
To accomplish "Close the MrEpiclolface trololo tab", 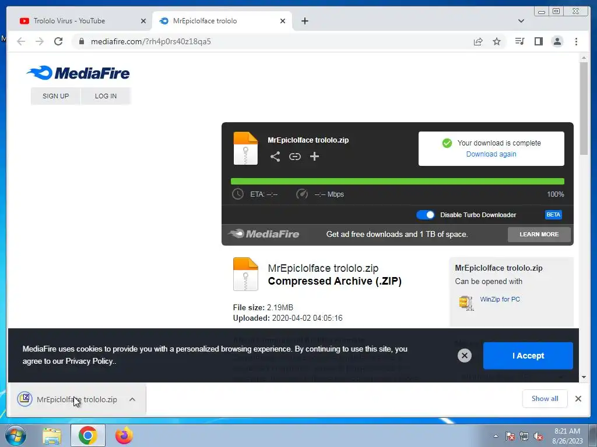I will click(x=283, y=21).
